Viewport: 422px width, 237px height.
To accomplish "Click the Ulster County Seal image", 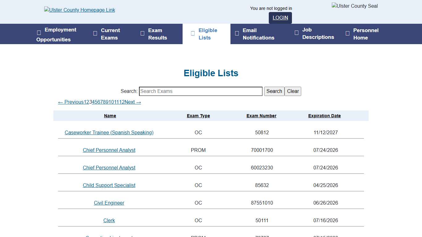I will pyautogui.click(x=355, y=6).
